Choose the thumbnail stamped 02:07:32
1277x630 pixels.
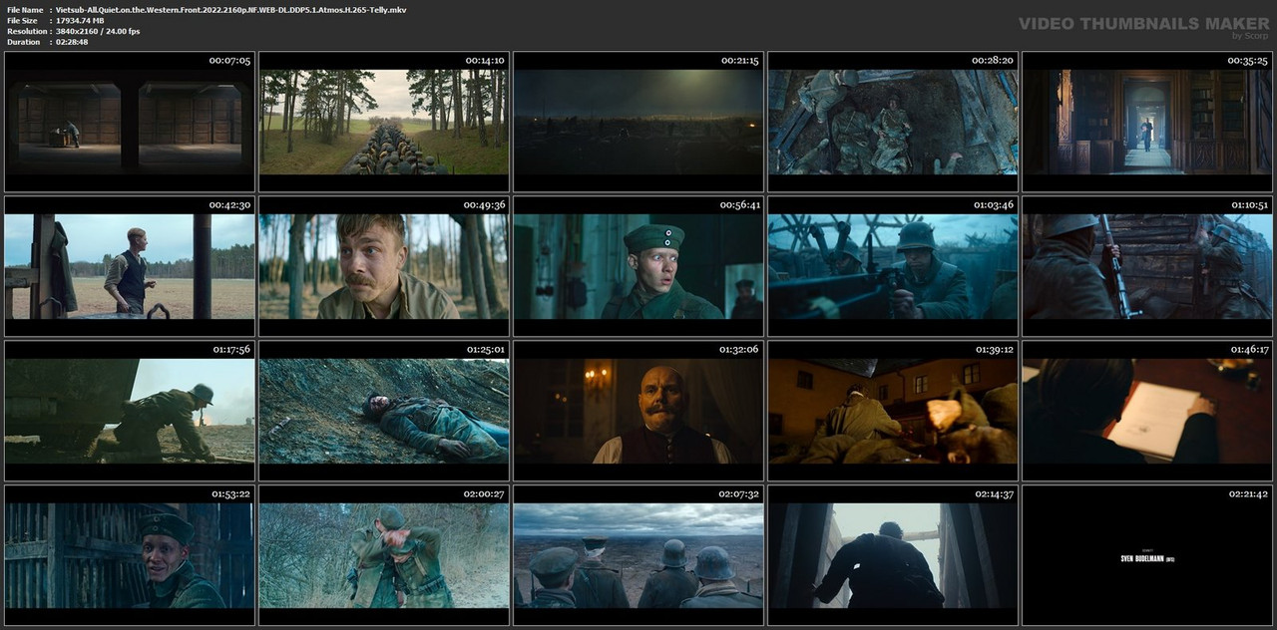[638, 555]
